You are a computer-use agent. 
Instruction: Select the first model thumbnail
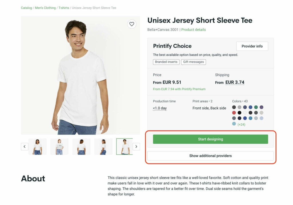(x=37, y=146)
